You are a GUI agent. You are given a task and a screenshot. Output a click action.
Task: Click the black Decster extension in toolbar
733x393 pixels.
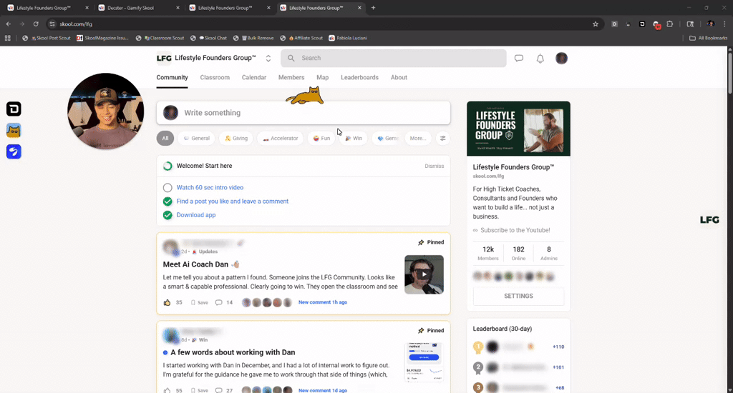pos(642,24)
